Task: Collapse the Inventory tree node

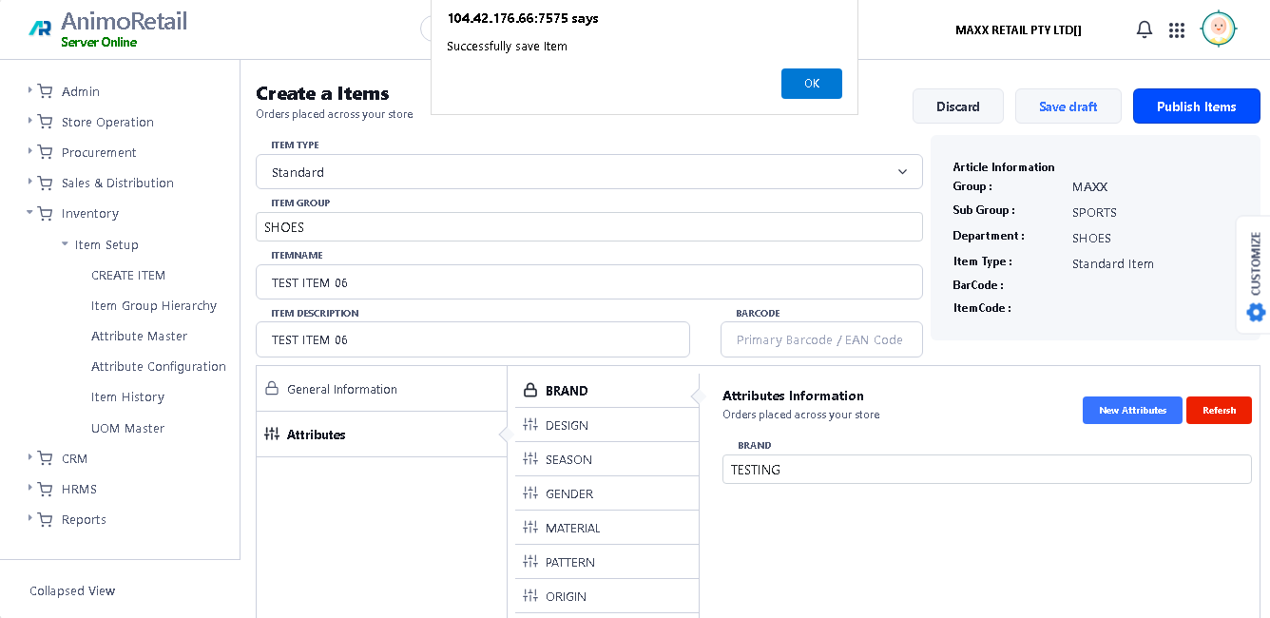Action: pos(30,213)
